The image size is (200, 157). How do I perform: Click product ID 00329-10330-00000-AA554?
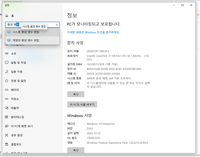pos(103,74)
